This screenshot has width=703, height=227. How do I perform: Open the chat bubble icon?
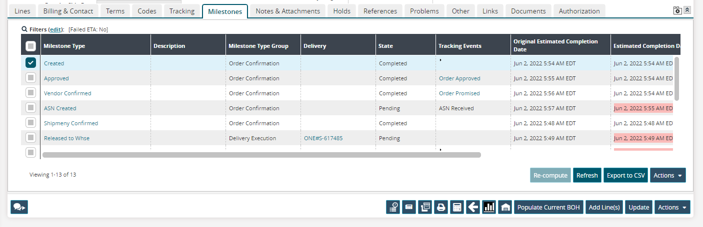(19, 207)
